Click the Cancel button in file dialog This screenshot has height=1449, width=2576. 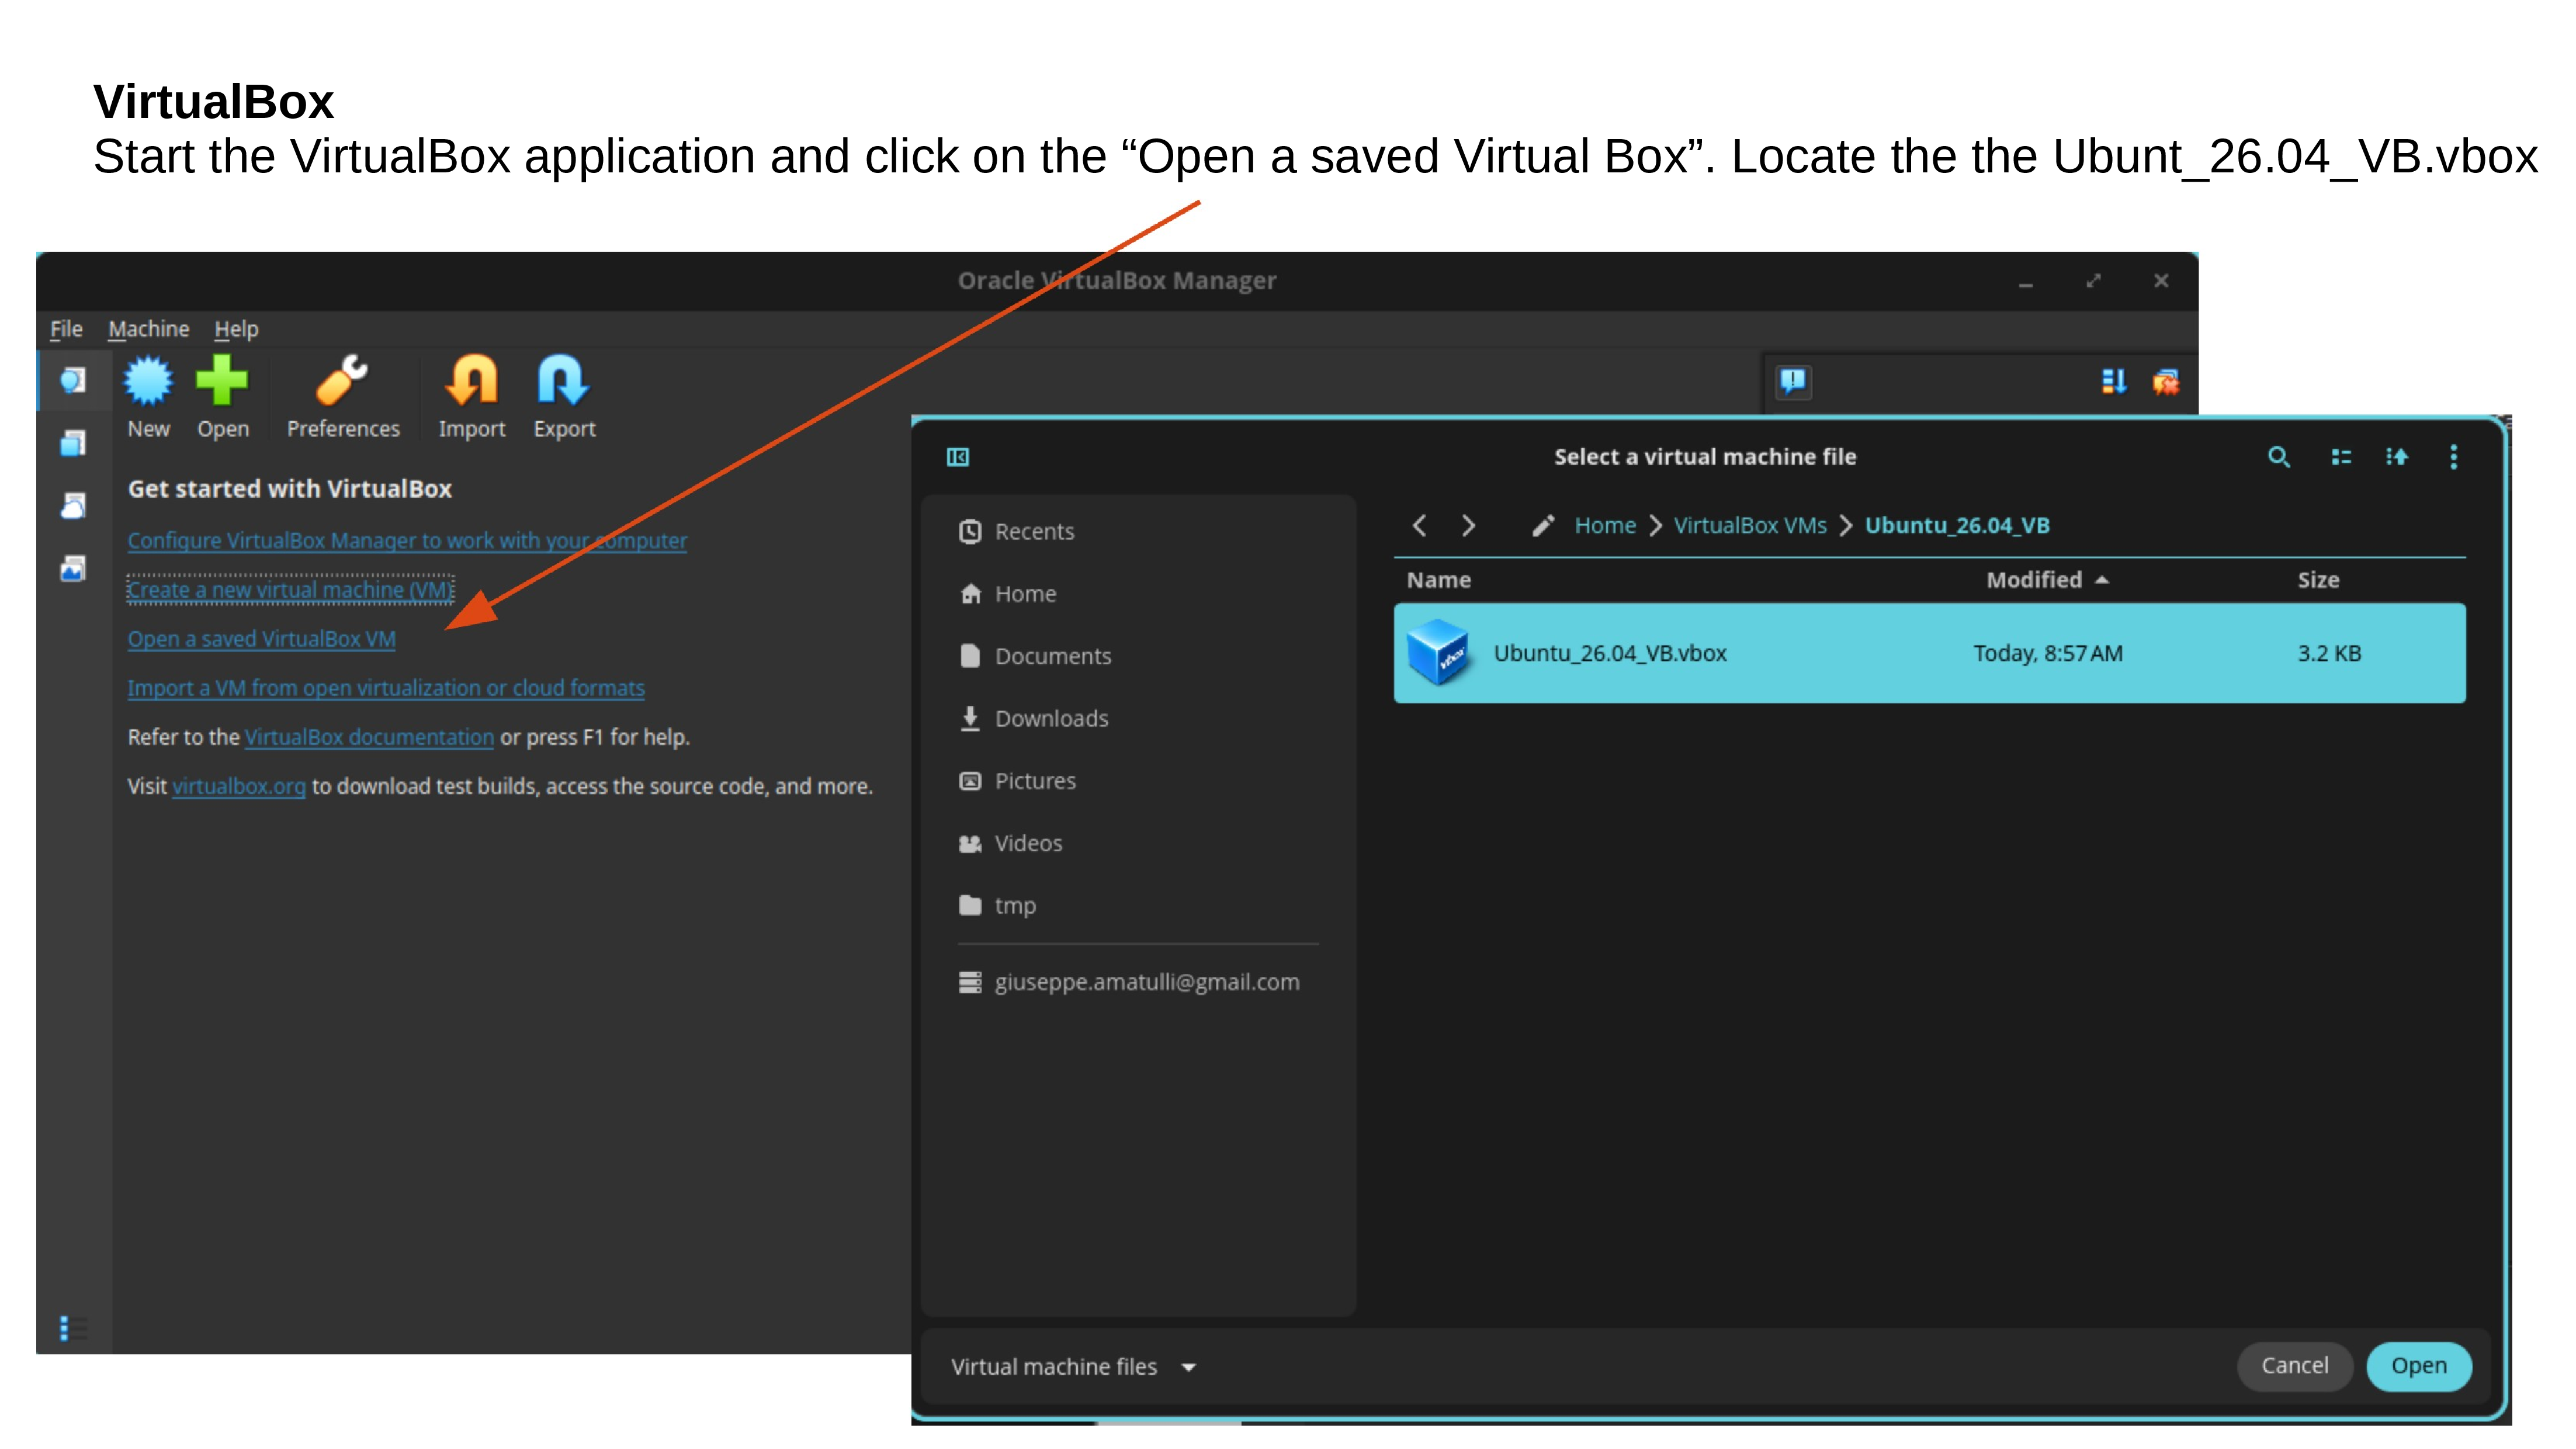pyautogui.click(x=2294, y=1366)
